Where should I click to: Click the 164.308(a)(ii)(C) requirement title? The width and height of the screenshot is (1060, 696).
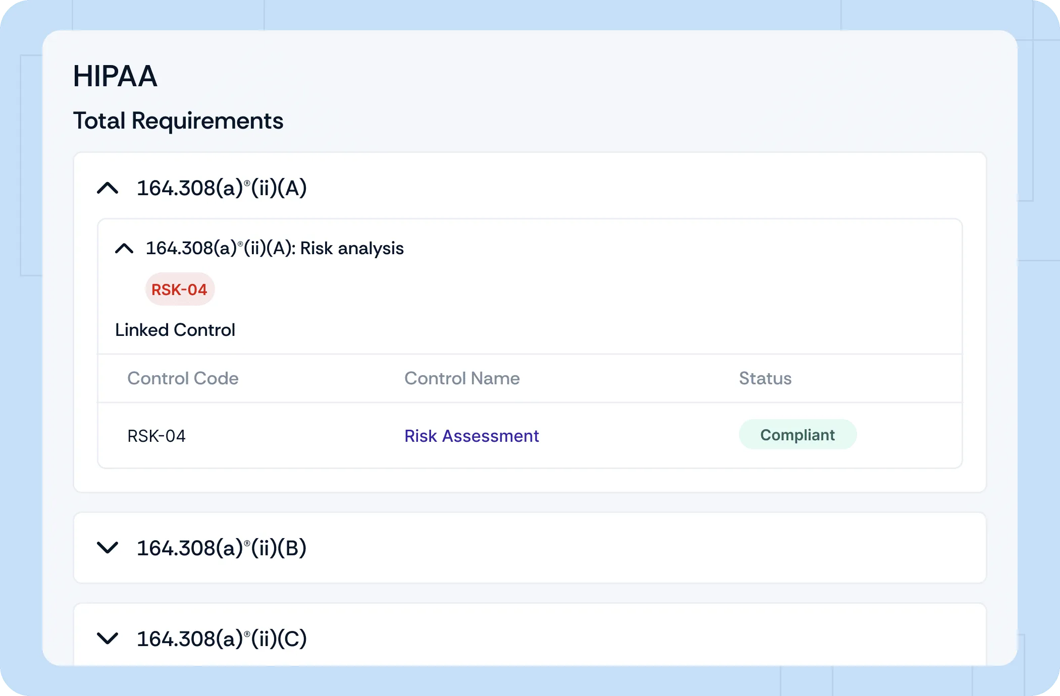222,639
